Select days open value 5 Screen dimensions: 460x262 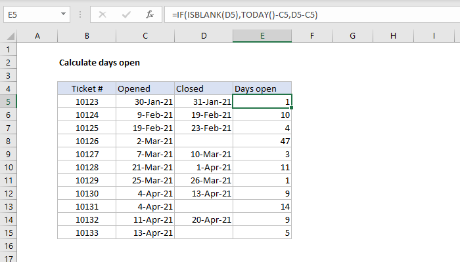(x=262, y=233)
